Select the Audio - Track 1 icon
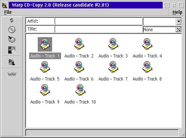 [45, 44]
